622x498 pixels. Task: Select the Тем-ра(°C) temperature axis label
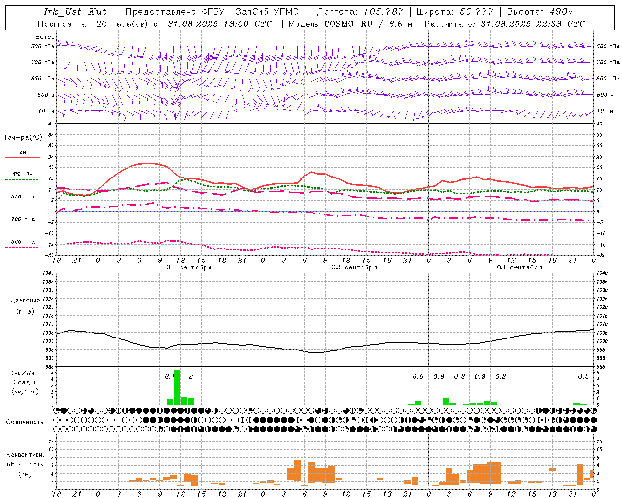tap(23, 138)
